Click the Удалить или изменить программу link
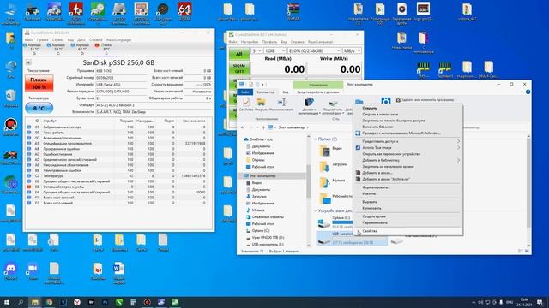Image resolution: width=549 pixels, height=308 pixels. 425,100
